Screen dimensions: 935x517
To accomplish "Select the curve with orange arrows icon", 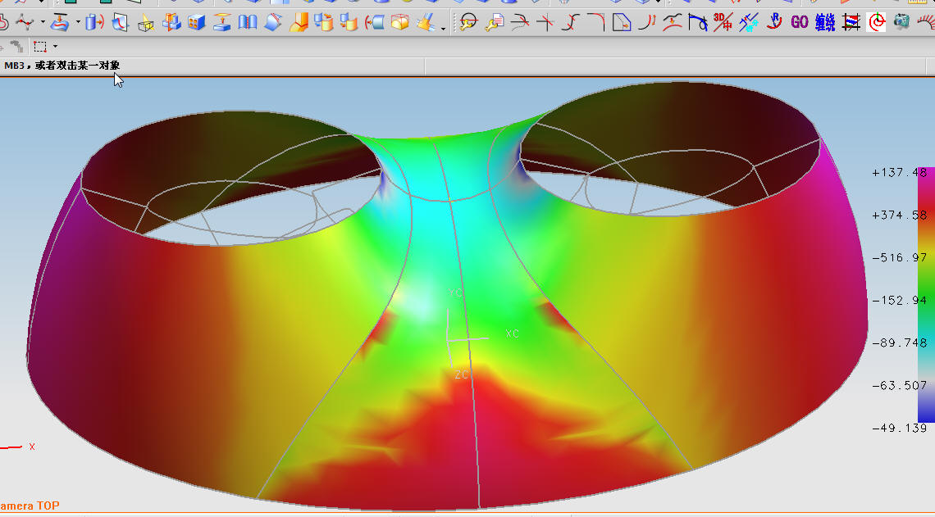I will (647, 23).
